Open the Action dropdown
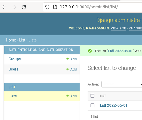The width and height of the screenshot is (142, 120). coord(122,84)
